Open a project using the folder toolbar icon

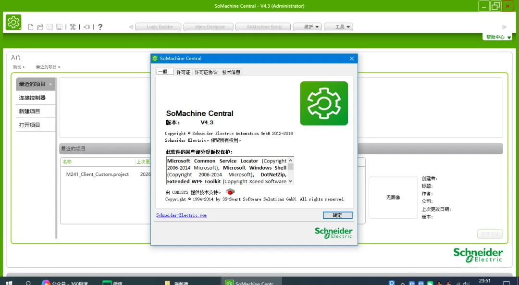point(40,27)
